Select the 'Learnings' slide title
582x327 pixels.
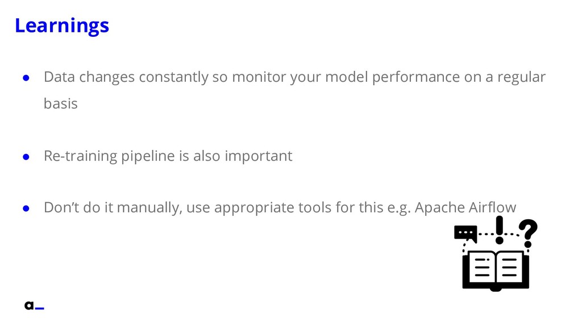62,26
